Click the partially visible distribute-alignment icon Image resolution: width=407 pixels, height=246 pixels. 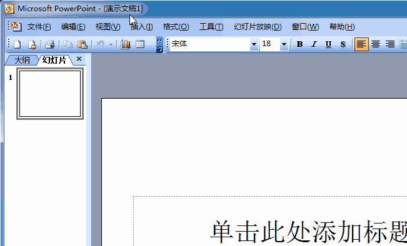[x=403, y=44]
